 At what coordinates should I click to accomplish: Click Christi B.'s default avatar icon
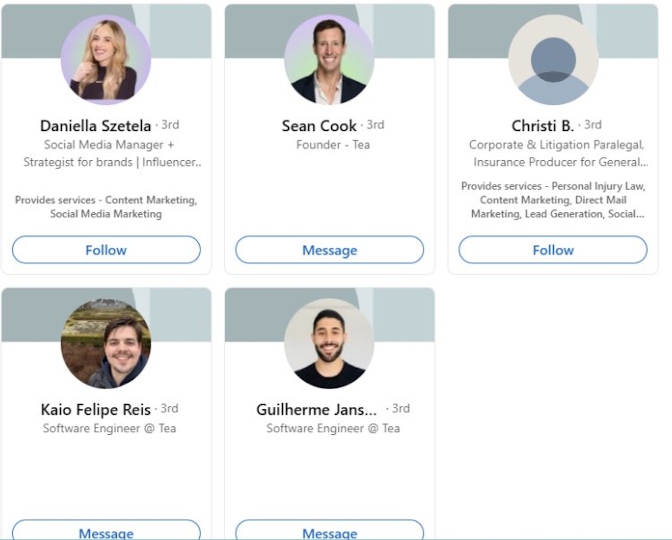(x=553, y=60)
